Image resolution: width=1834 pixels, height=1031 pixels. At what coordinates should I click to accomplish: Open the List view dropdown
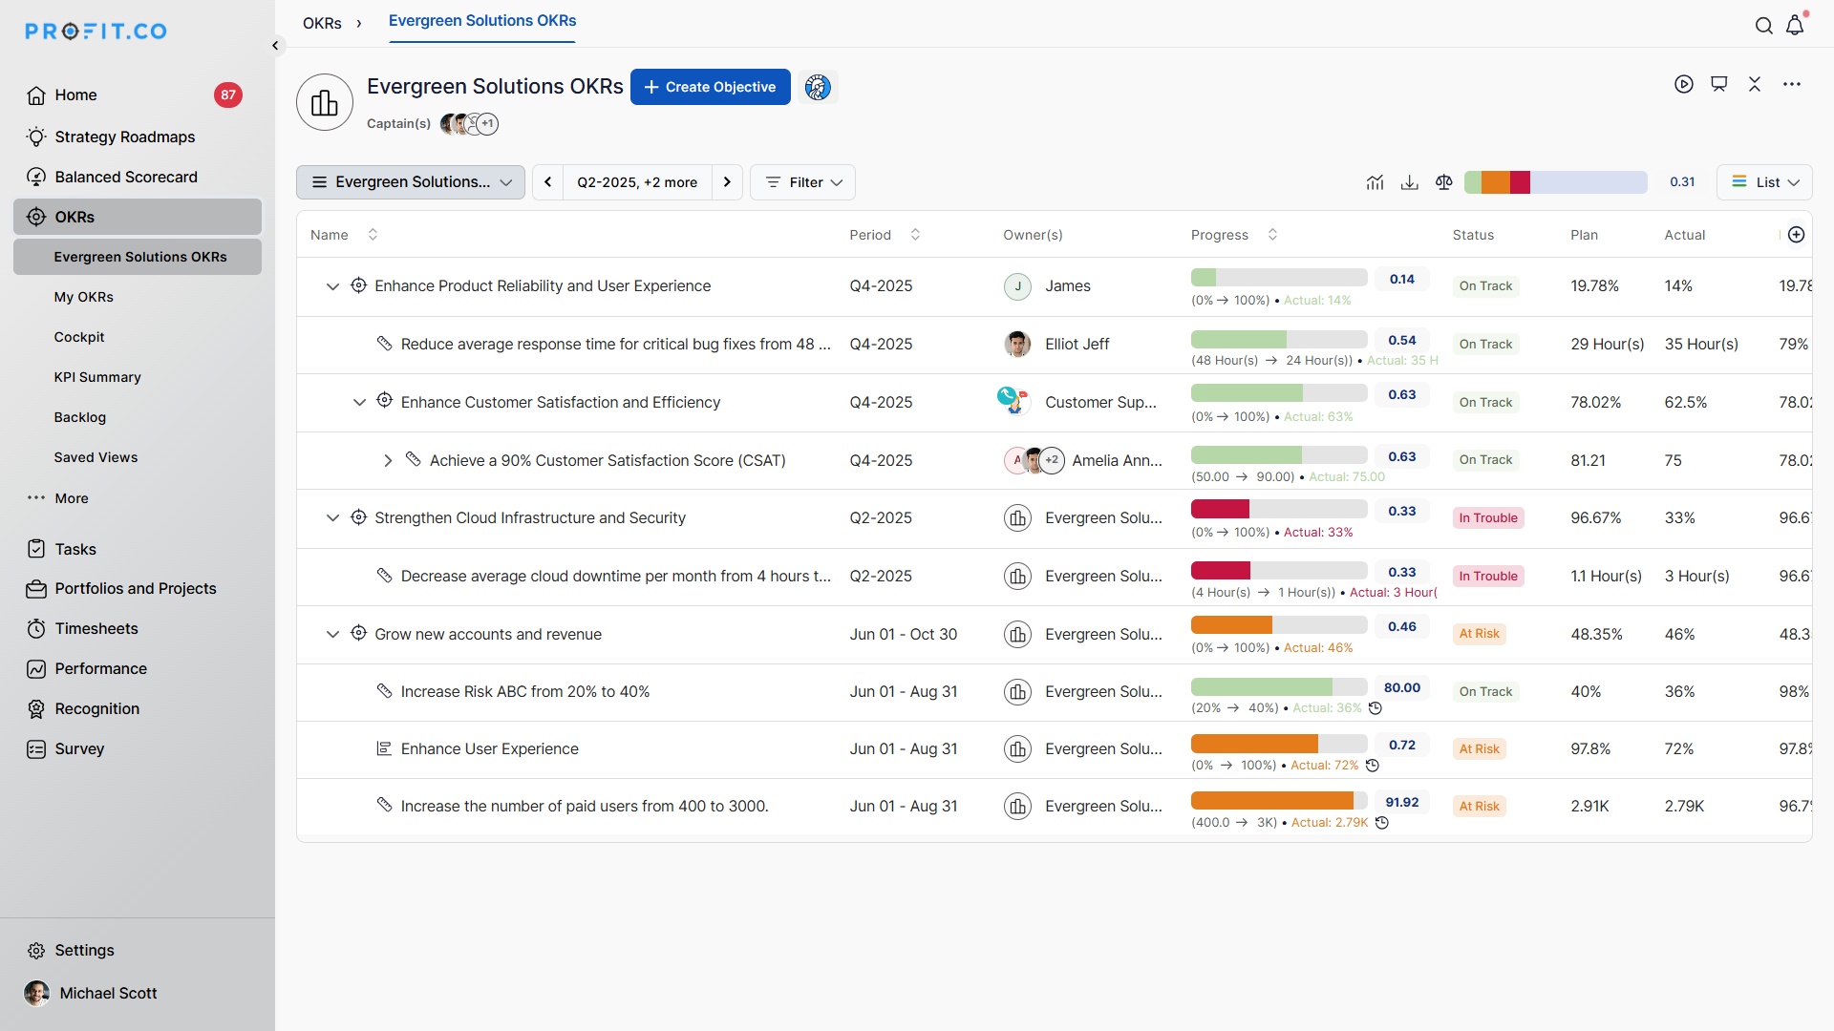(1764, 182)
